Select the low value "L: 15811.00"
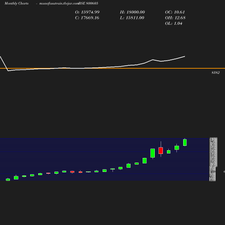This screenshot has height=225, width=225. coord(132,18)
